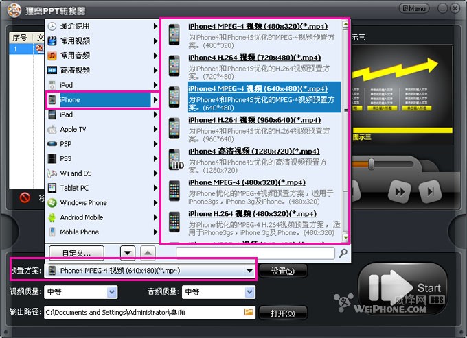Click the music note icon for 常用音频
This screenshot has height=338, width=467.
click(52, 56)
